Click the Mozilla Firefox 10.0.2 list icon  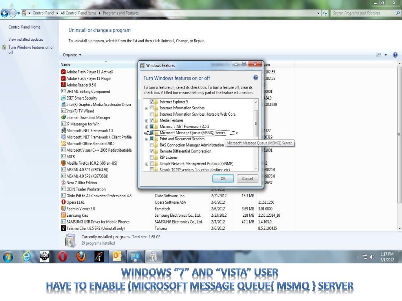(63, 163)
